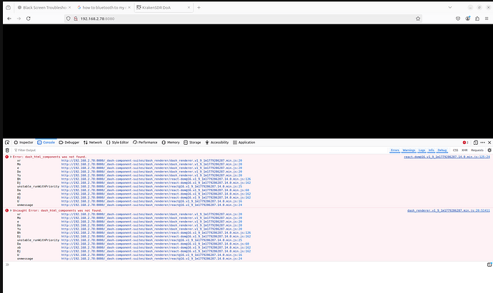Click the first error's red error icon
Viewport: 493px width, 293px height.
6,157
